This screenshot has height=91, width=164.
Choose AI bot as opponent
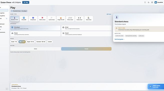(87, 28)
